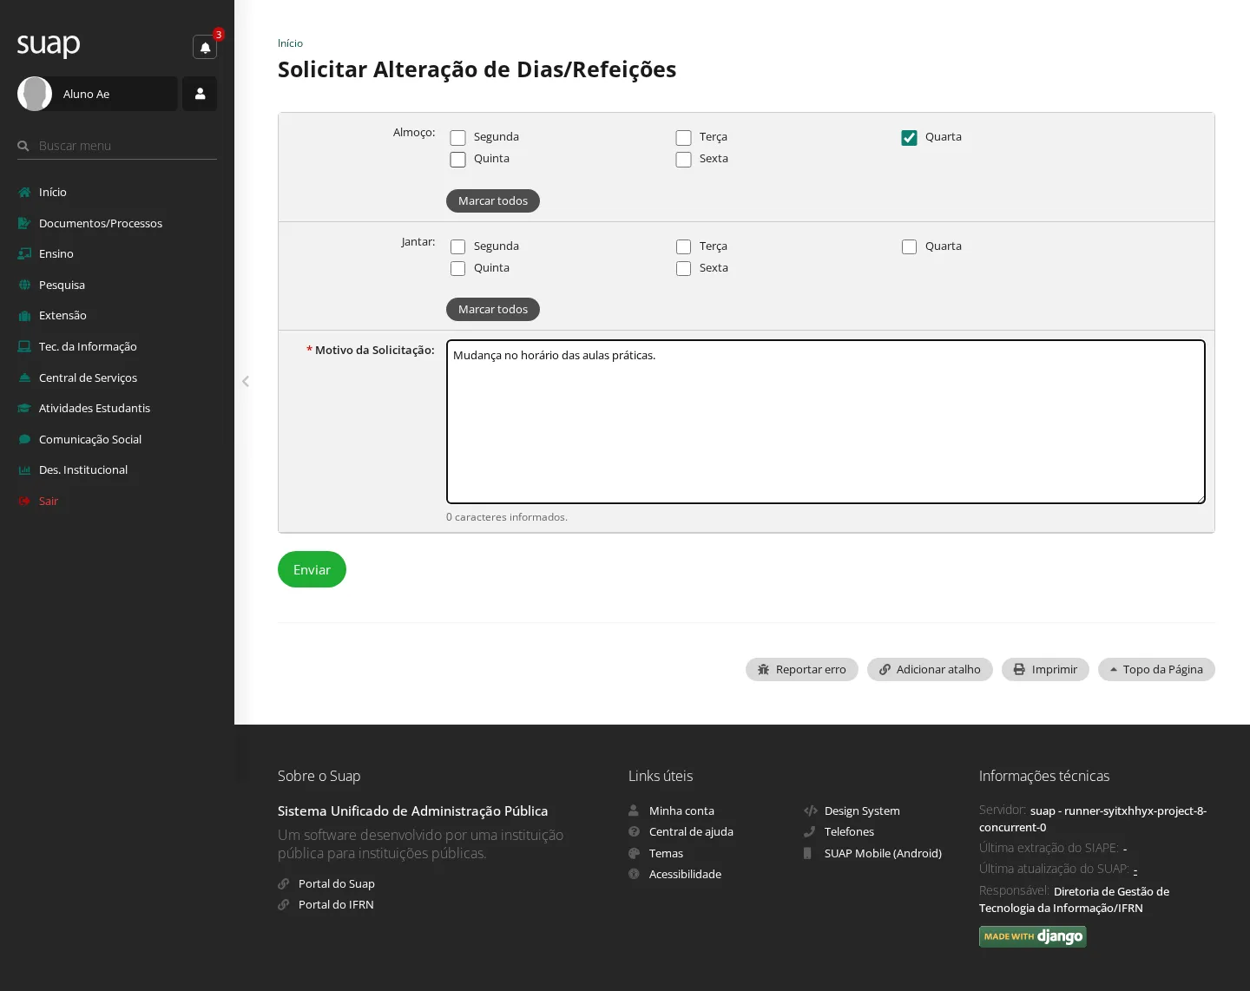
Task: Click the Atividades Estudantis graduation icon
Action: click(24, 408)
